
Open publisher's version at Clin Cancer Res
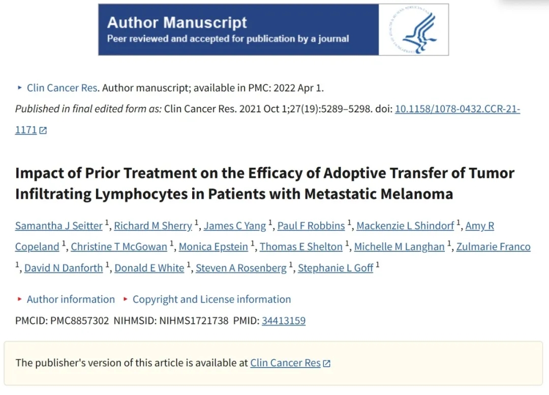coord(285,363)
